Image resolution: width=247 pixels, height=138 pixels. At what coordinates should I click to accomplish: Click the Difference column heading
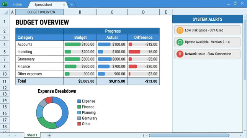pos(143,38)
